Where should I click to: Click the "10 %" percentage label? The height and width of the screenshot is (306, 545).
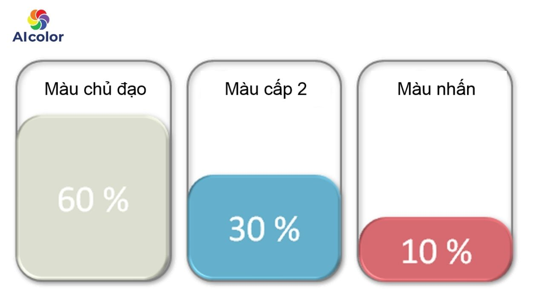pyautogui.click(x=436, y=251)
